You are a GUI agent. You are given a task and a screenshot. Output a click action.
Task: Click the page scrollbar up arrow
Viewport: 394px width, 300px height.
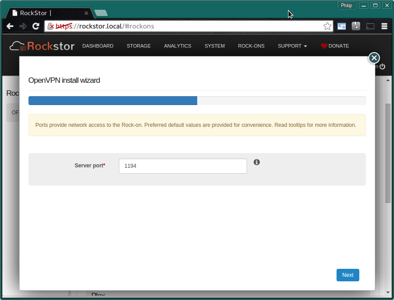click(388, 80)
